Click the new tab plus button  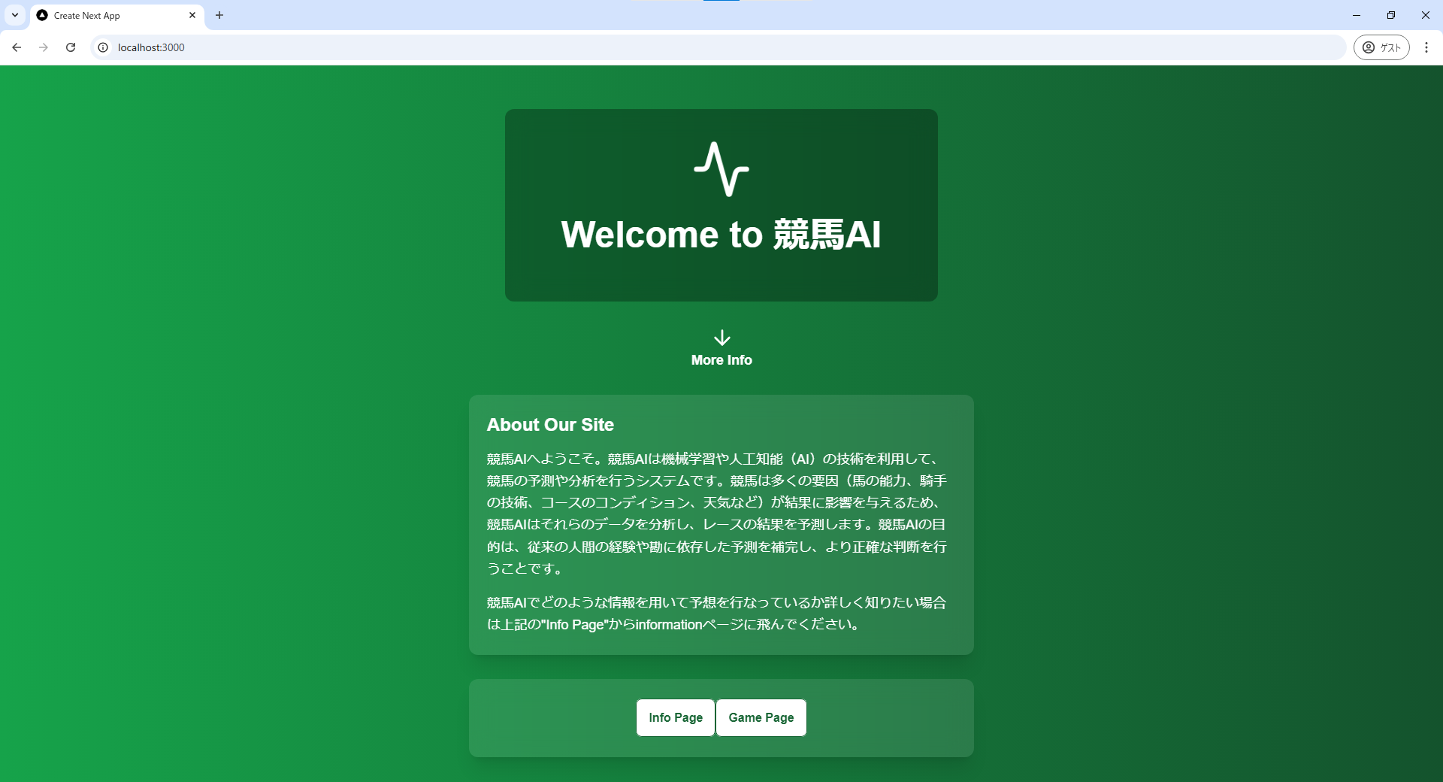coord(219,15)
